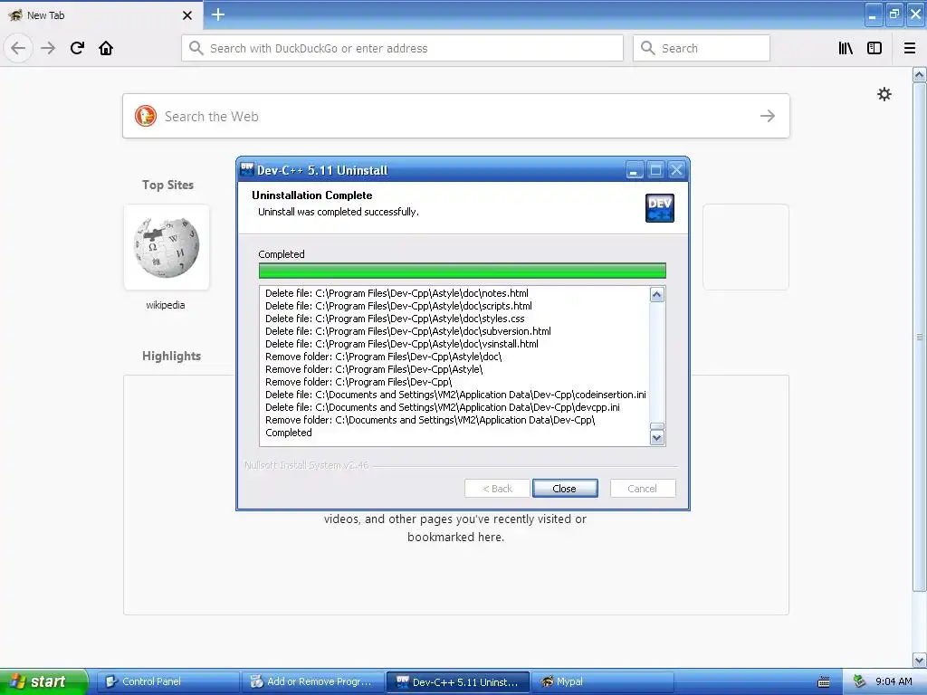The height and width of the screenshot is (695, 927).
Task: Click the browser forward arrow button
Action: pos(48,48)
